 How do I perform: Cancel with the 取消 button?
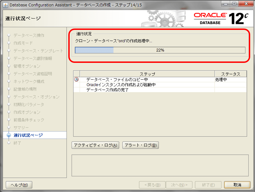237,185
